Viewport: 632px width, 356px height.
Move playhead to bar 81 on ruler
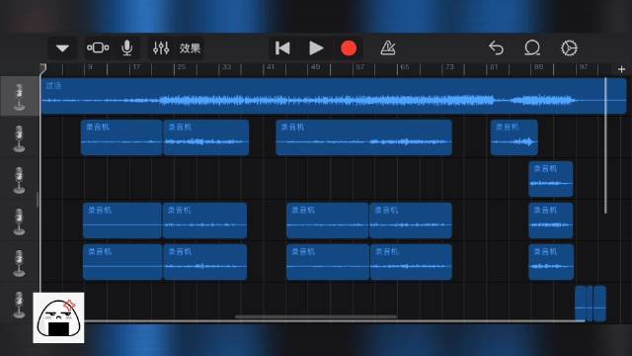pos(494,67)
